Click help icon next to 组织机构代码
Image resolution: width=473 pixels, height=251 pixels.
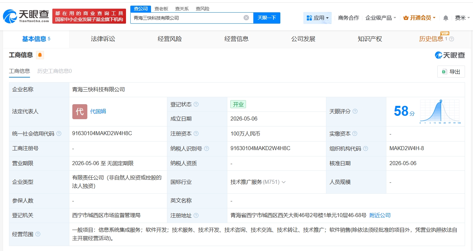(x=365, y=148)
